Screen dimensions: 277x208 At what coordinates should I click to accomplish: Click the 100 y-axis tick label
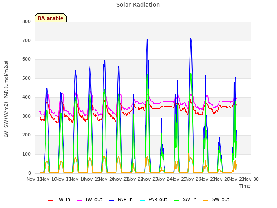[x=26, y=154]
